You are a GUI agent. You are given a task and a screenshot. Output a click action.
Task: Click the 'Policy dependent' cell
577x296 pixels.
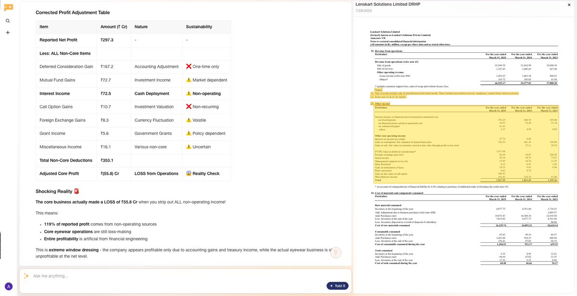pyautogui.click(x=206, y=133)
